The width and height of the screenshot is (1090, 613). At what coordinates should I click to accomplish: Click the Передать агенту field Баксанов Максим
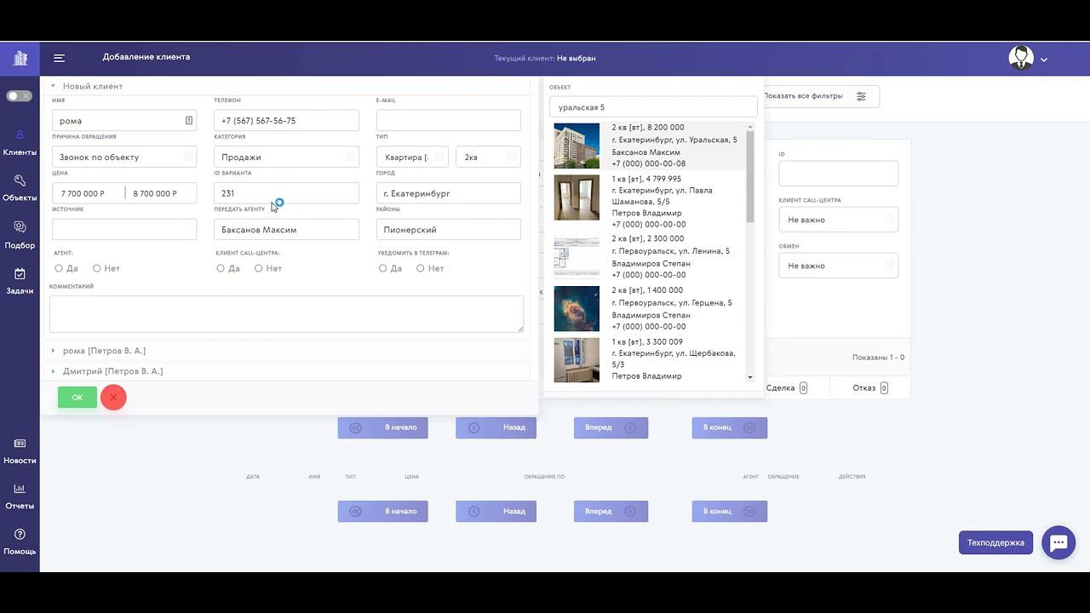pyautogui.click(x=286, y=229)
